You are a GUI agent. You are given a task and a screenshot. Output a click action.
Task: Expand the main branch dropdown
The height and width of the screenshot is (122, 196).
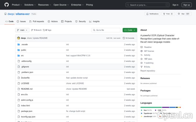tap(22, 30)
